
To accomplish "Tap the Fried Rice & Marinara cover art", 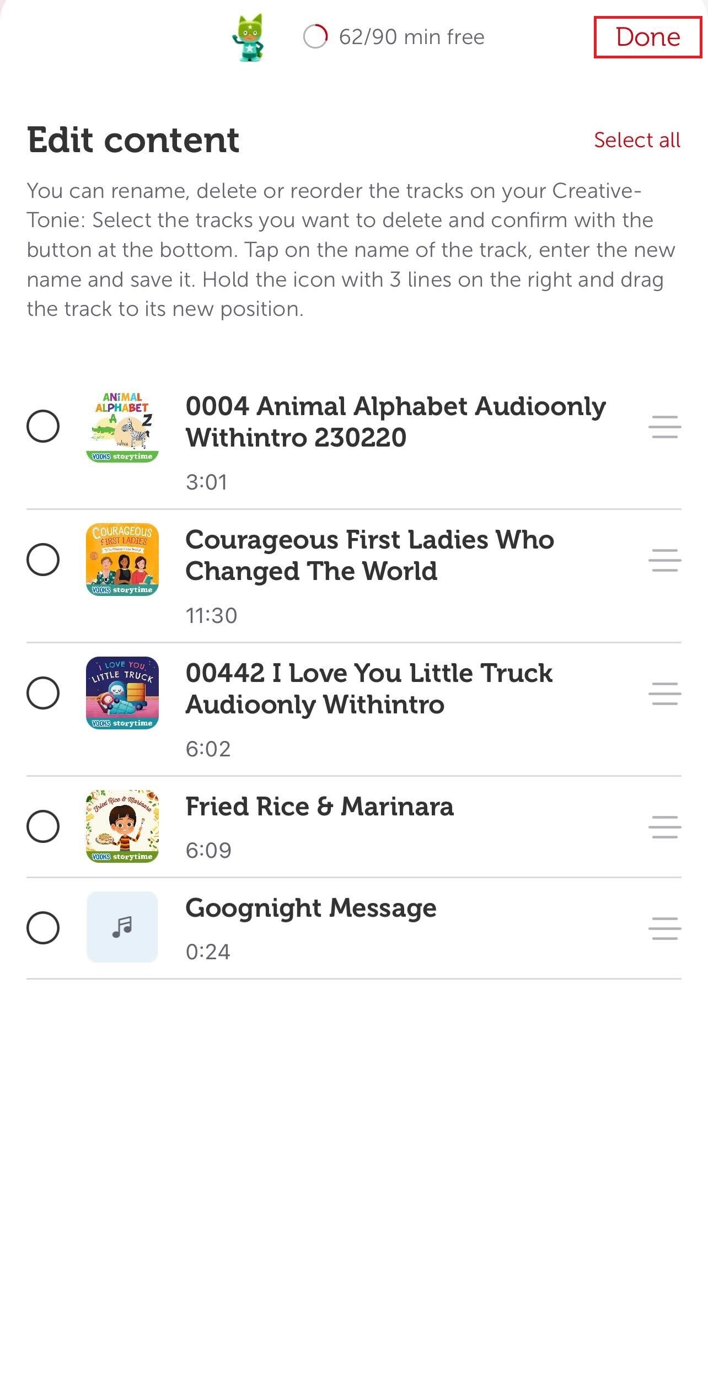I will (122, 826).
